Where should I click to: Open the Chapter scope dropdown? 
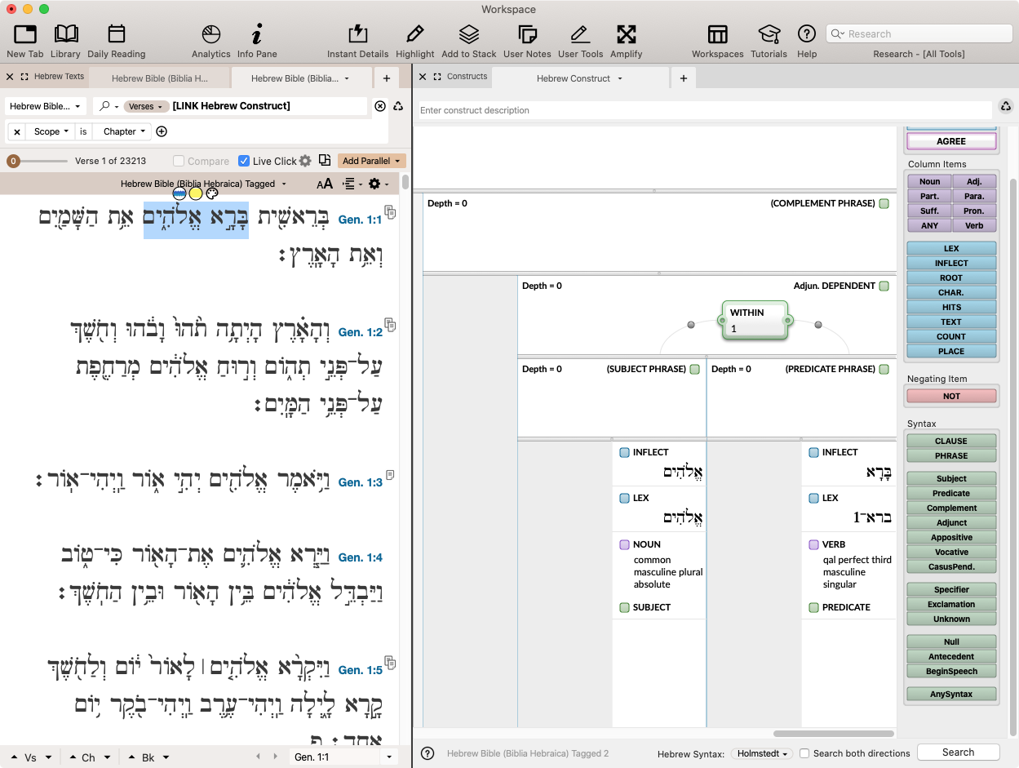(x=124, y=131)
